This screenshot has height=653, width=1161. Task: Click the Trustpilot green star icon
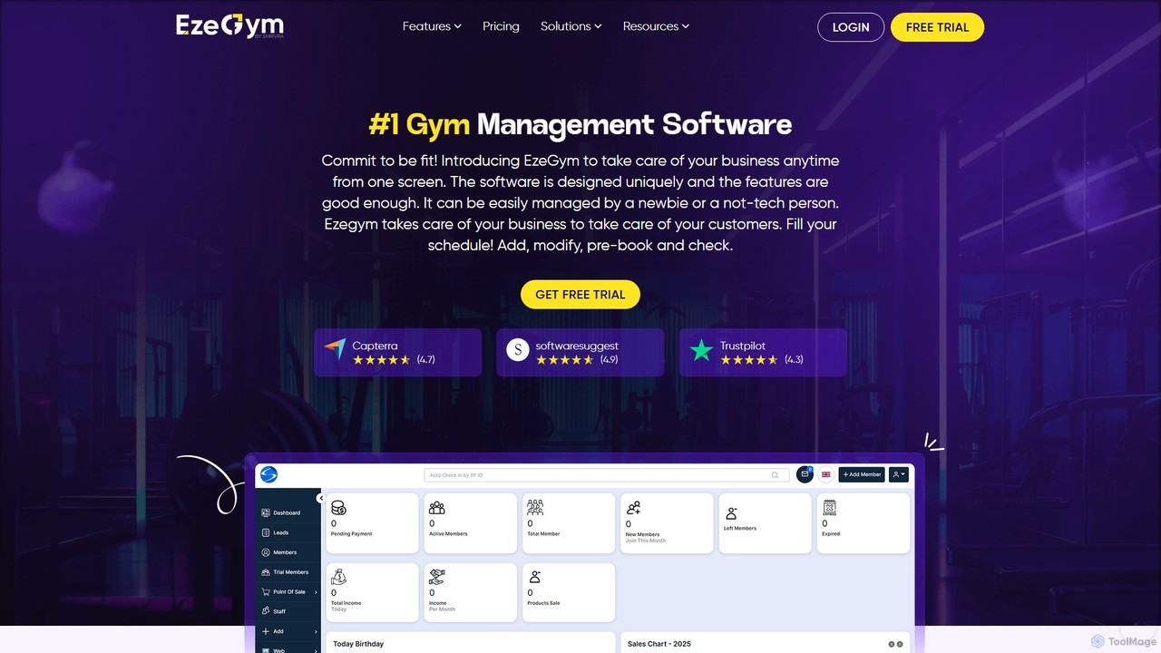click(x=701, y=350)
